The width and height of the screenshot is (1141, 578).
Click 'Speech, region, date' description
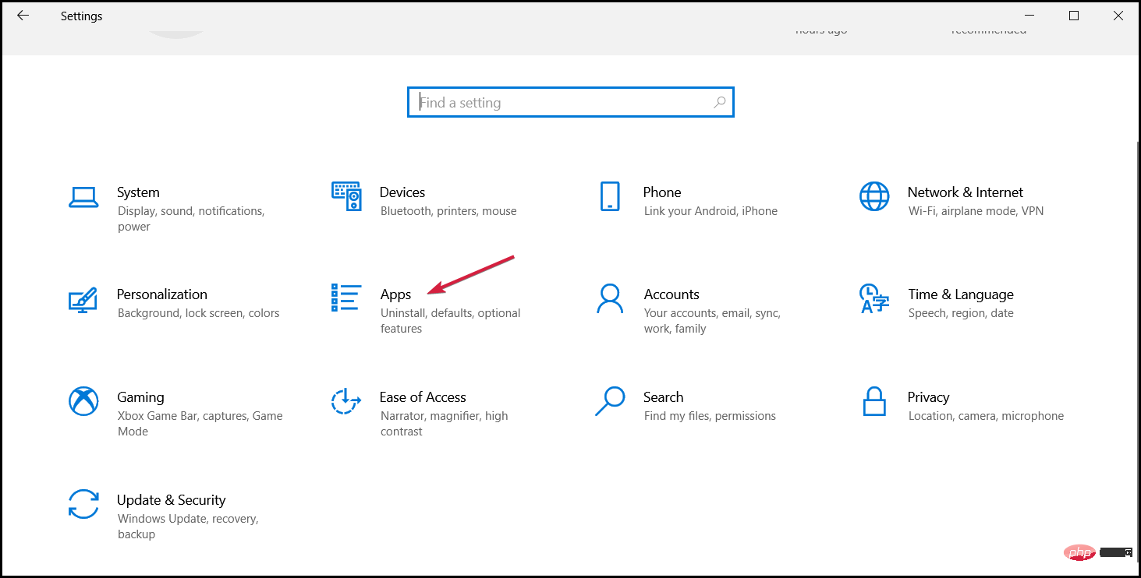961,313
